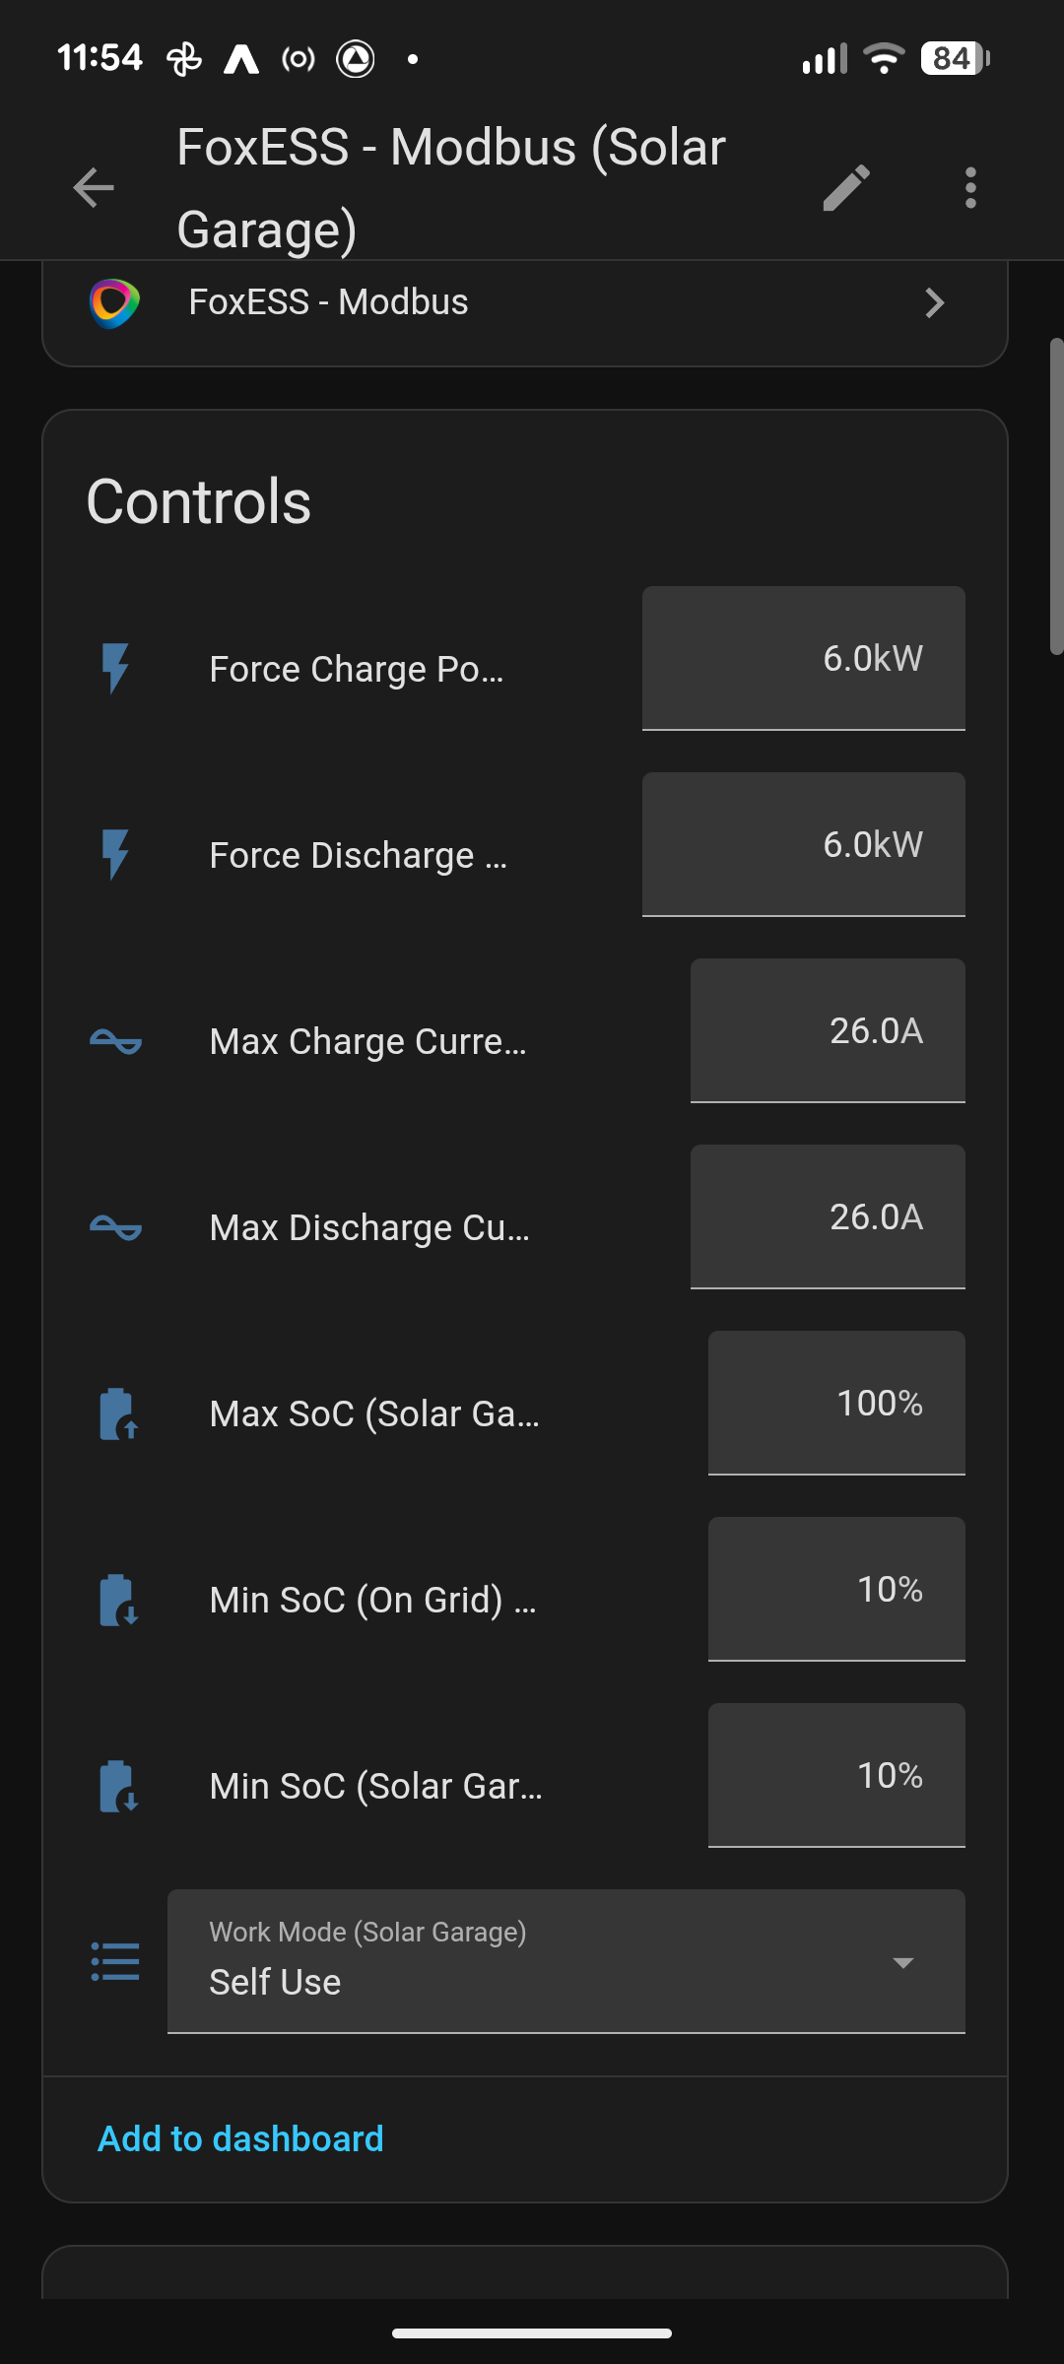Viewport: 1064px width, 2364px height.
Task: Open the Work Mode Self Use selector
Action: (x=566, y=1961)
